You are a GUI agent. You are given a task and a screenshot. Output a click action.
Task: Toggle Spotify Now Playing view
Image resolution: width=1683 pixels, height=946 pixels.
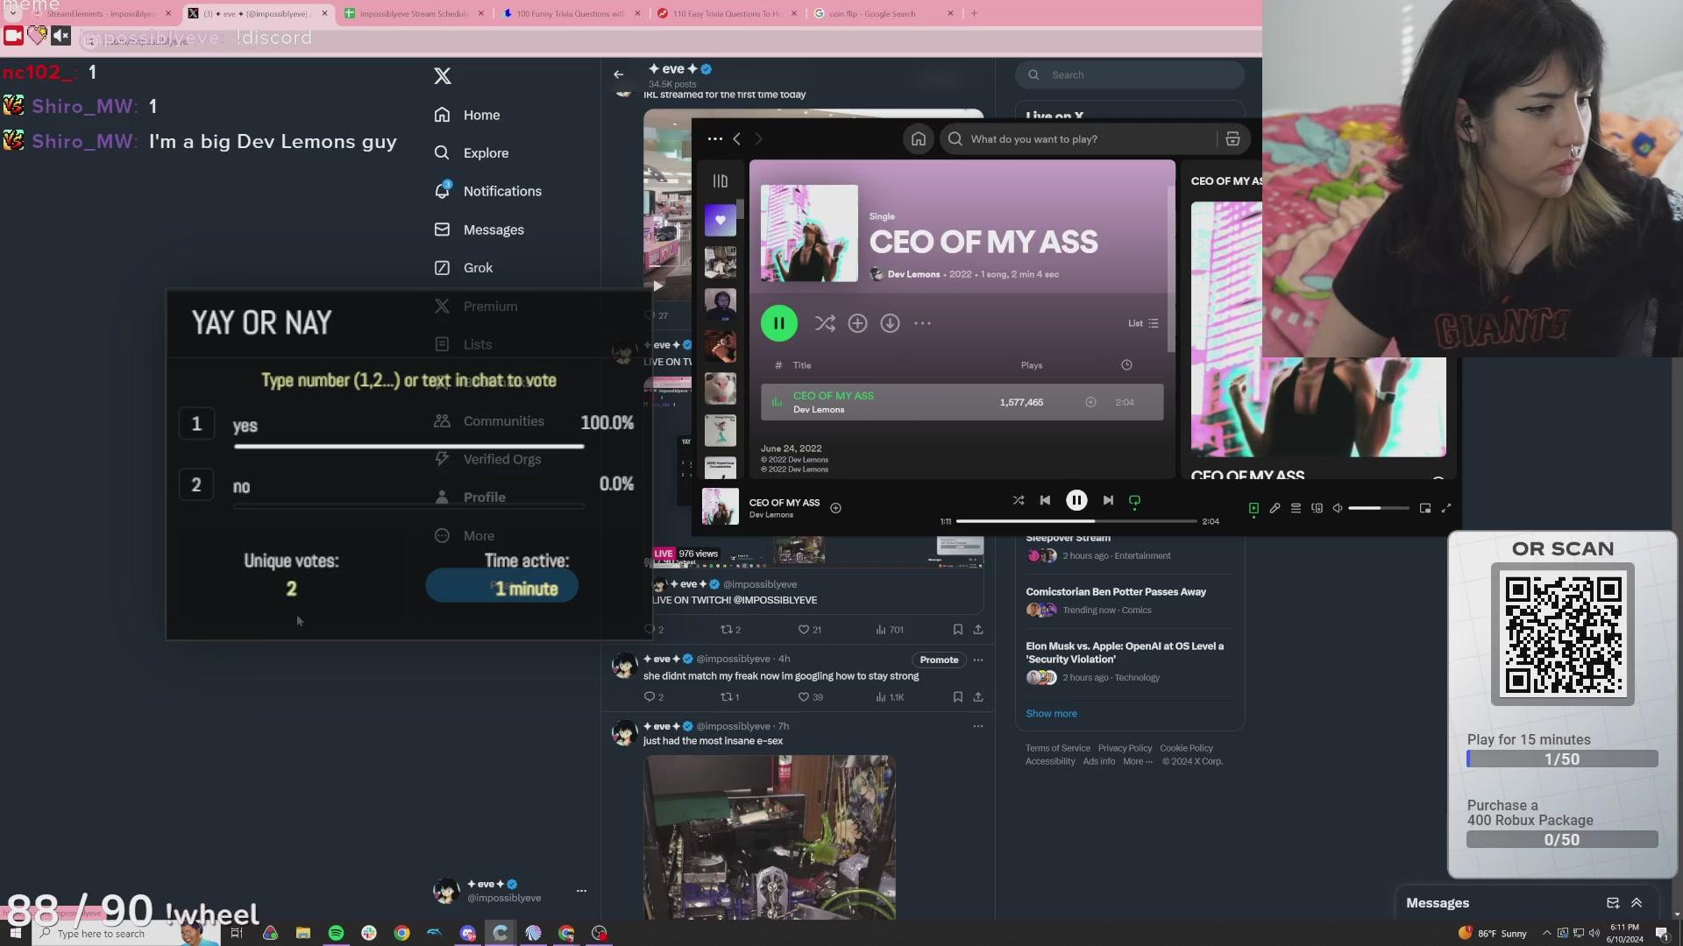(x=1253, y=508)
